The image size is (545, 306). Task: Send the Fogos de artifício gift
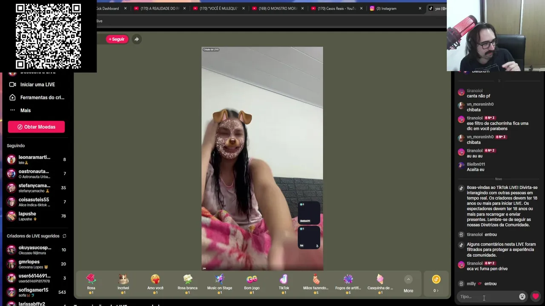pos(348,283)
